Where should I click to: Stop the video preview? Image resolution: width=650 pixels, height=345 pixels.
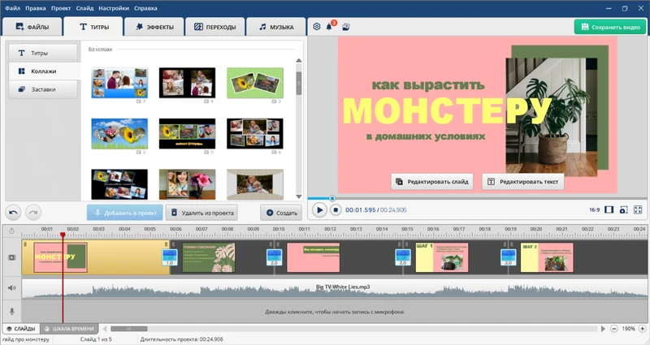[x=336, y=210]
